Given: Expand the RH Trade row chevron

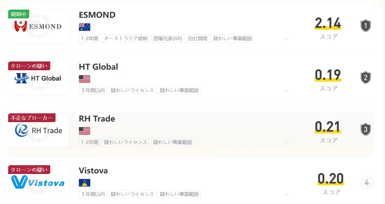Looking at the screenshot, I should click(286, 143).
